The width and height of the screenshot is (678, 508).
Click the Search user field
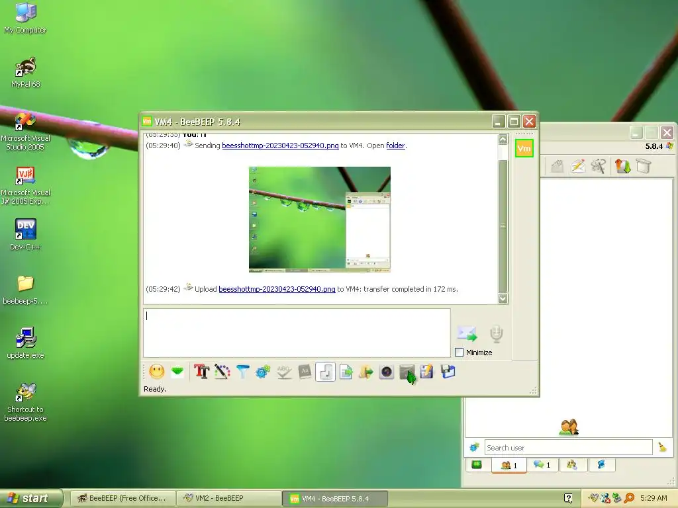[568, 448]
